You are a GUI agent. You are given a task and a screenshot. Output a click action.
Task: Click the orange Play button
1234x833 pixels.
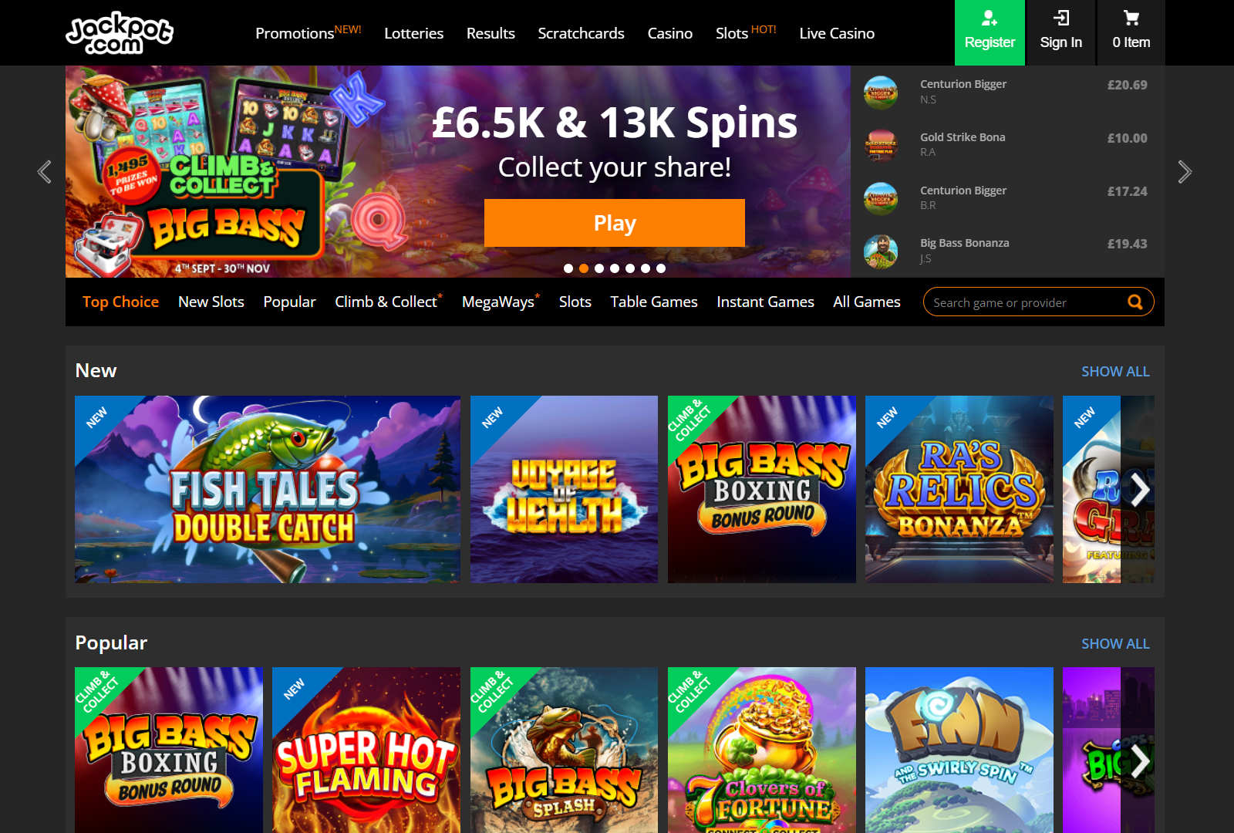point(615,223)
